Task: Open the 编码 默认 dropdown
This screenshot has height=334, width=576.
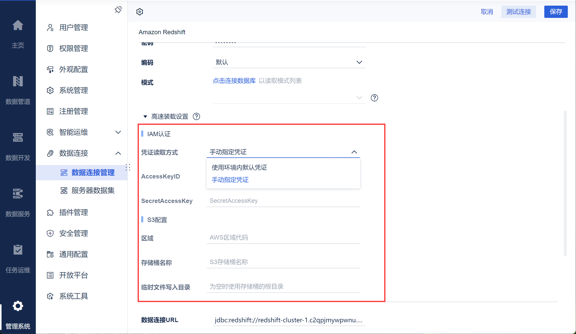Action: click(x=289, y=62)
